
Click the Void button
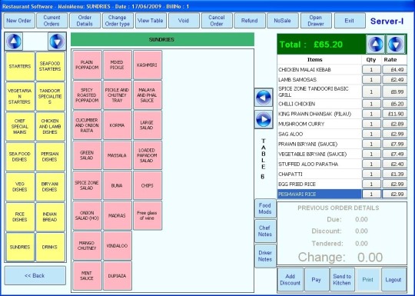click(x=184, y=21)
